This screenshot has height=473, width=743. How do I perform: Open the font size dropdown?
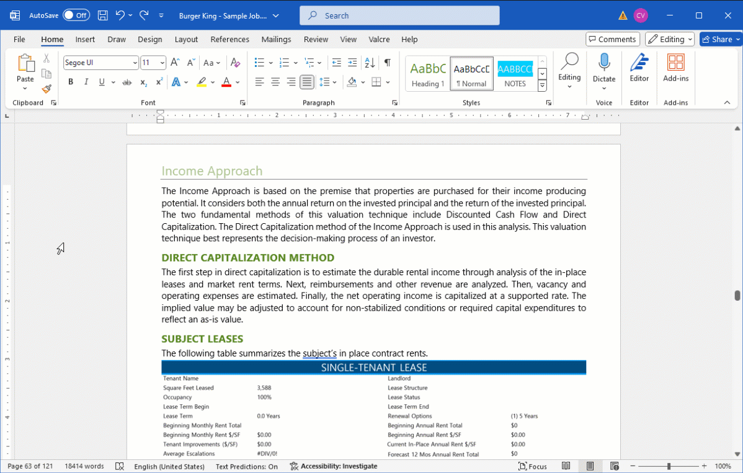tap(162, 63)
